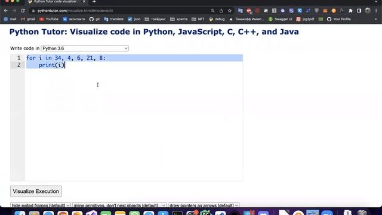
Task: Open the inline primitives dropdown
Action: (x=119, y=205)
